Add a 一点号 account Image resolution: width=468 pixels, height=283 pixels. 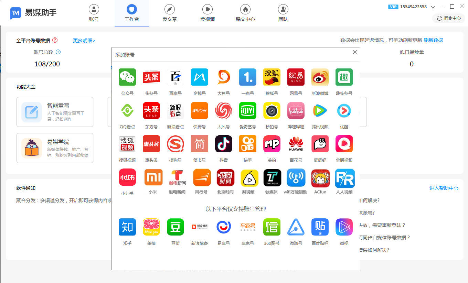pyautogui.click(x=248, y=77)
